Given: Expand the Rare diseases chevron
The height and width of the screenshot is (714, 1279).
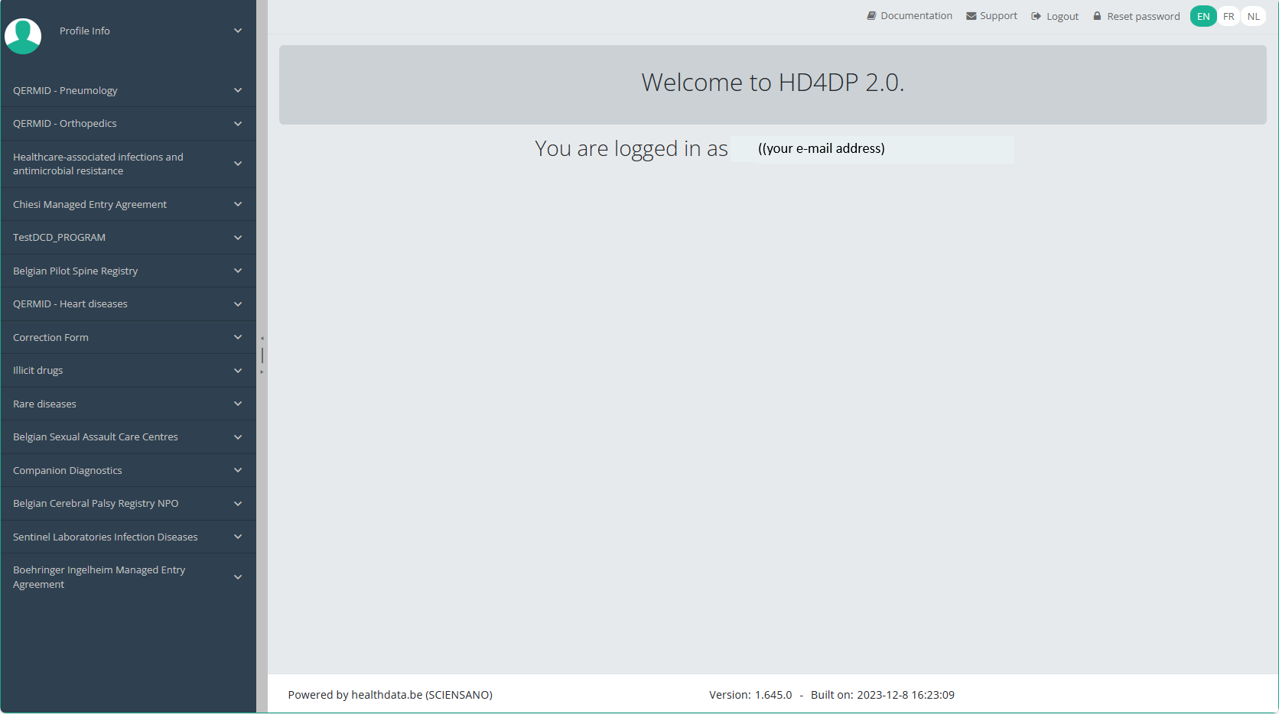Looking at the screenshot, I should [x=238, y=404].
